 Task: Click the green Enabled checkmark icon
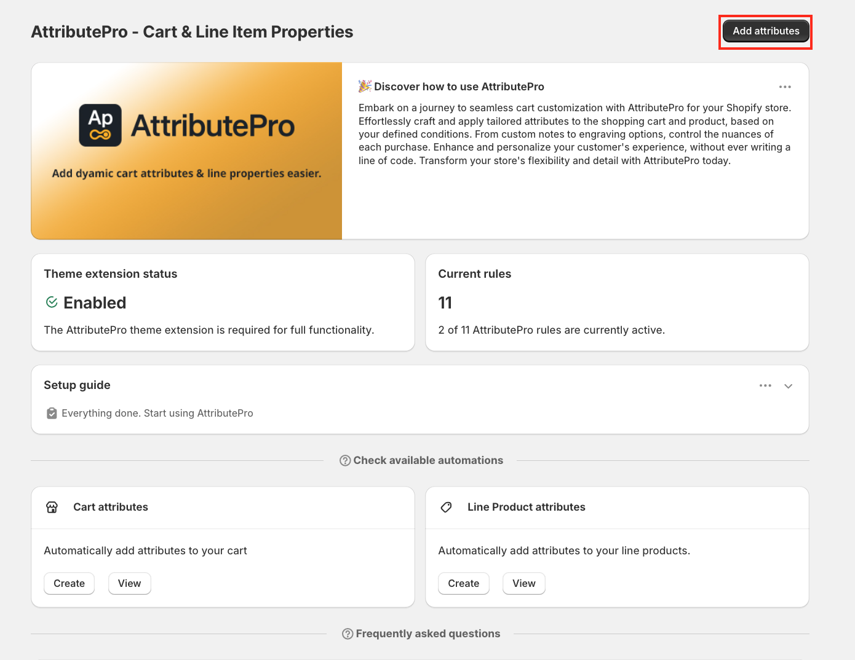[x=52, y=302]
